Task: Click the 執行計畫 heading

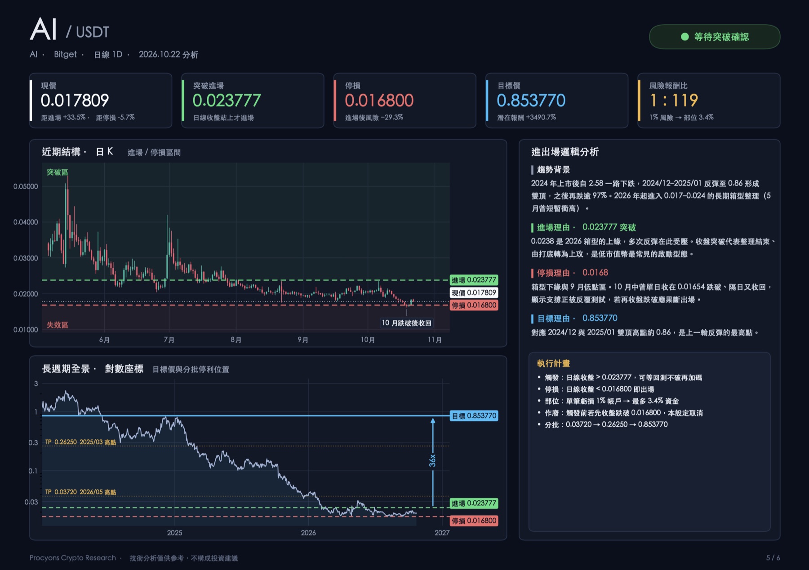Action: [553, 363]
